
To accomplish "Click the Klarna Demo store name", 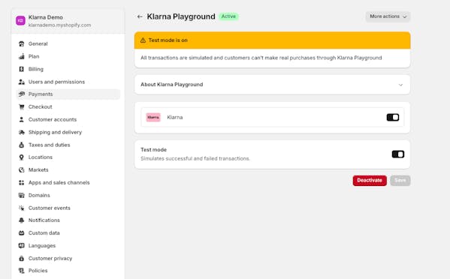I will 46,17.
